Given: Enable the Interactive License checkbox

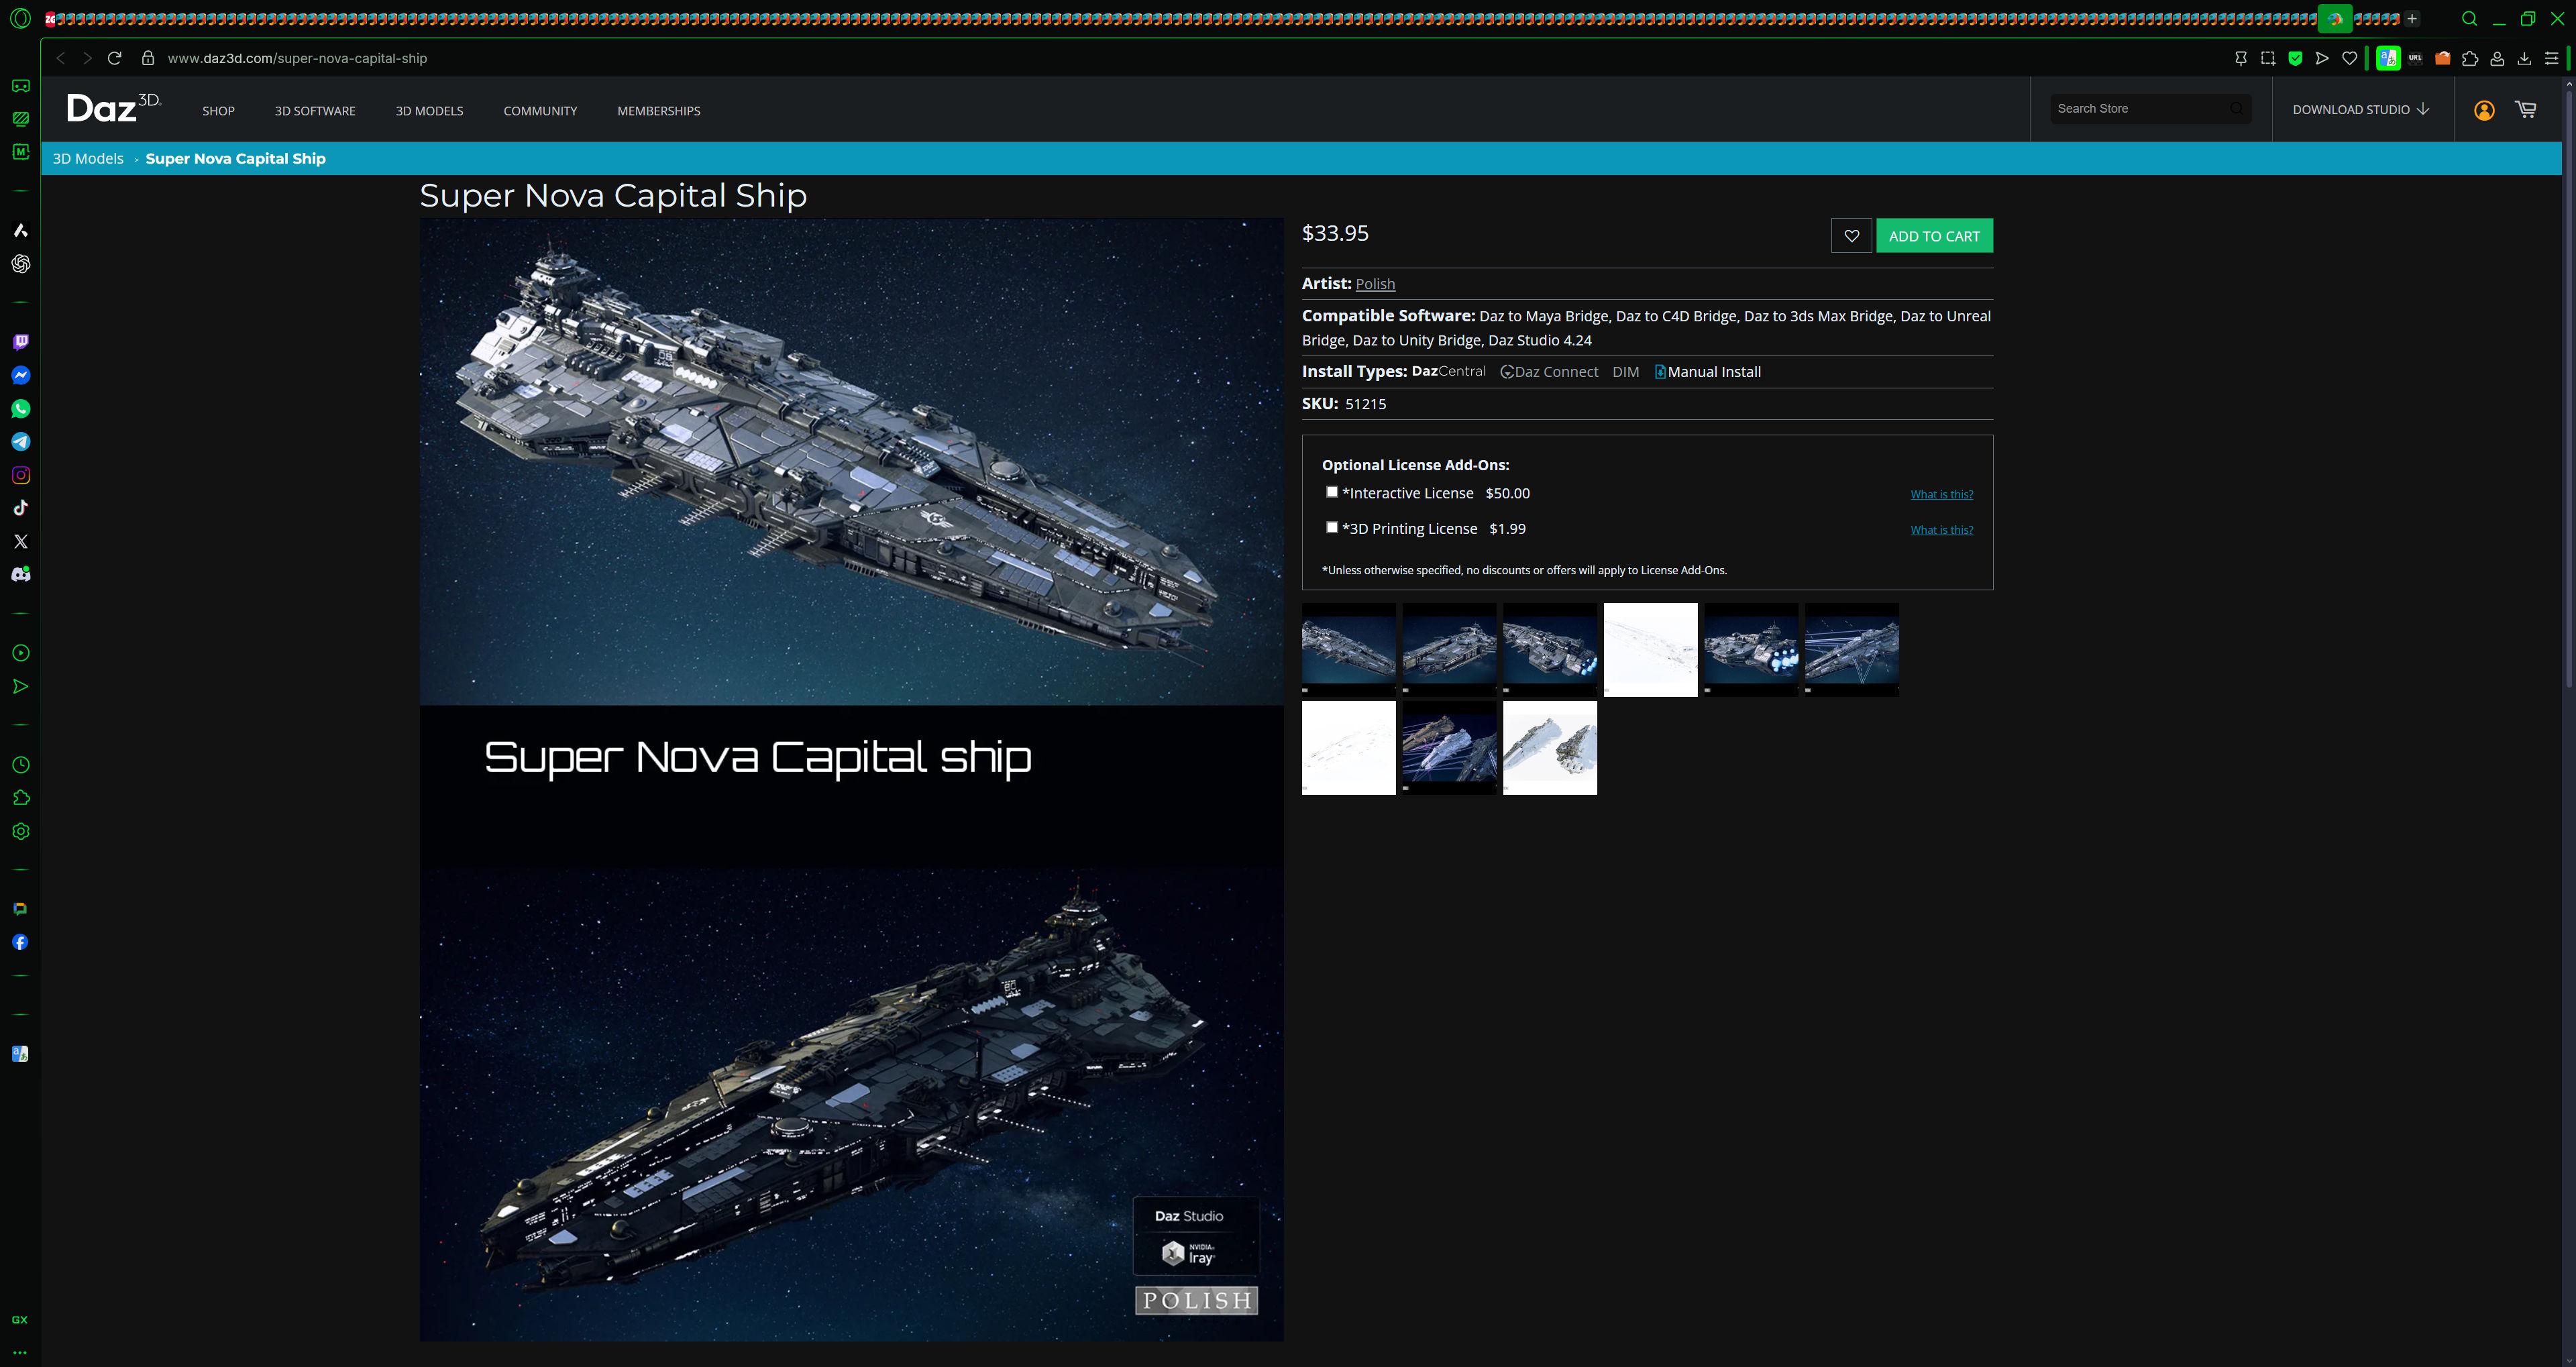Looking at the screenshot, I should click(x=1332, y=492).
